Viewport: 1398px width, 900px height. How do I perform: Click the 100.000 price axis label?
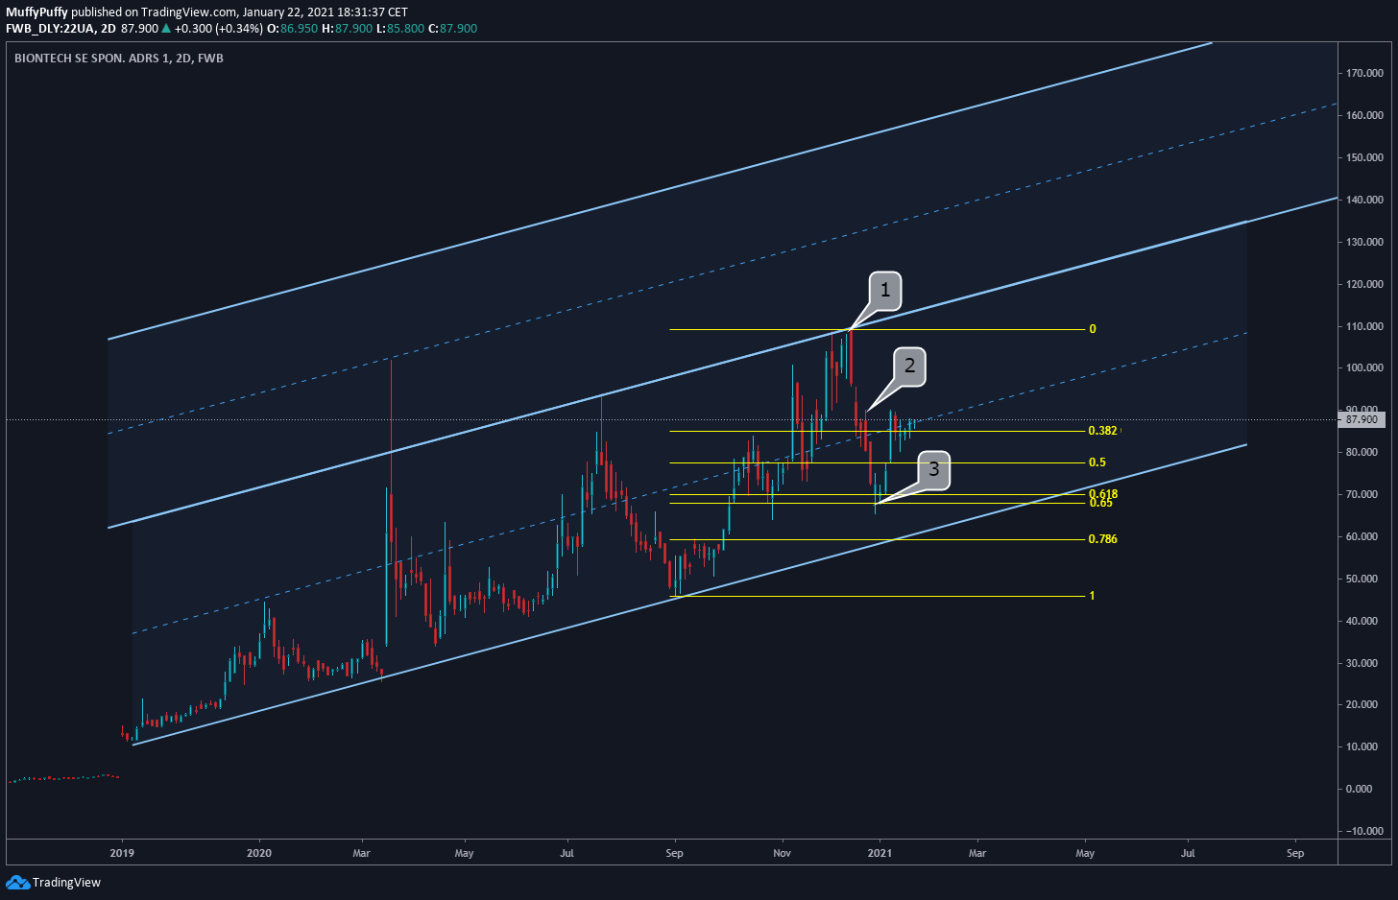[1364, 367]
